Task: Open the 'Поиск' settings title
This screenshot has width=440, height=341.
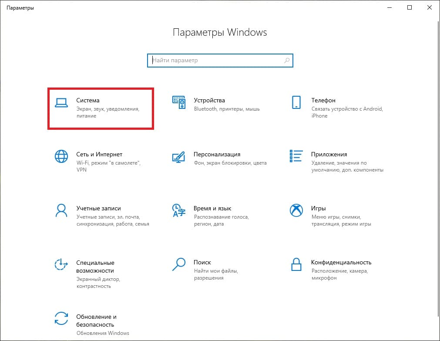Action: (x=202, y=262)
